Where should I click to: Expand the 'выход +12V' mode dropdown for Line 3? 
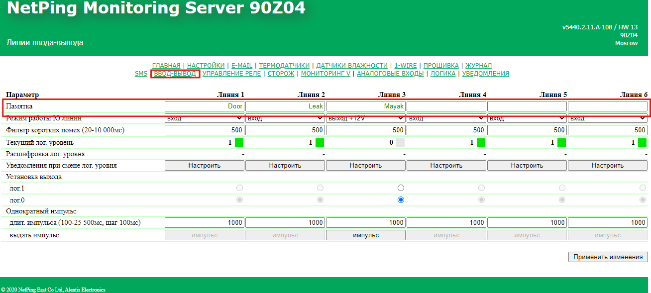point(365,118)
